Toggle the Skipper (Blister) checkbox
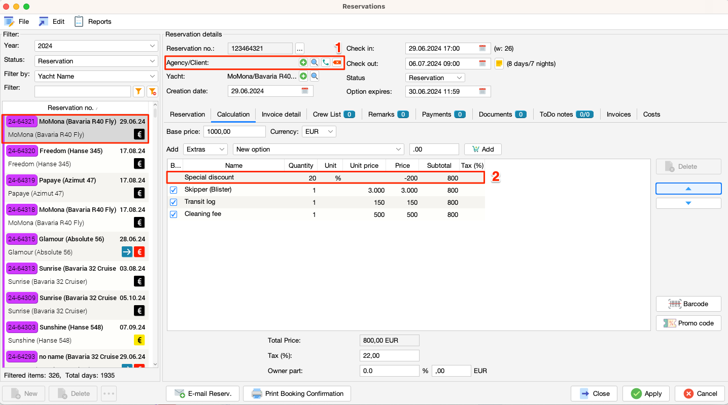 [x=174, y=190]
